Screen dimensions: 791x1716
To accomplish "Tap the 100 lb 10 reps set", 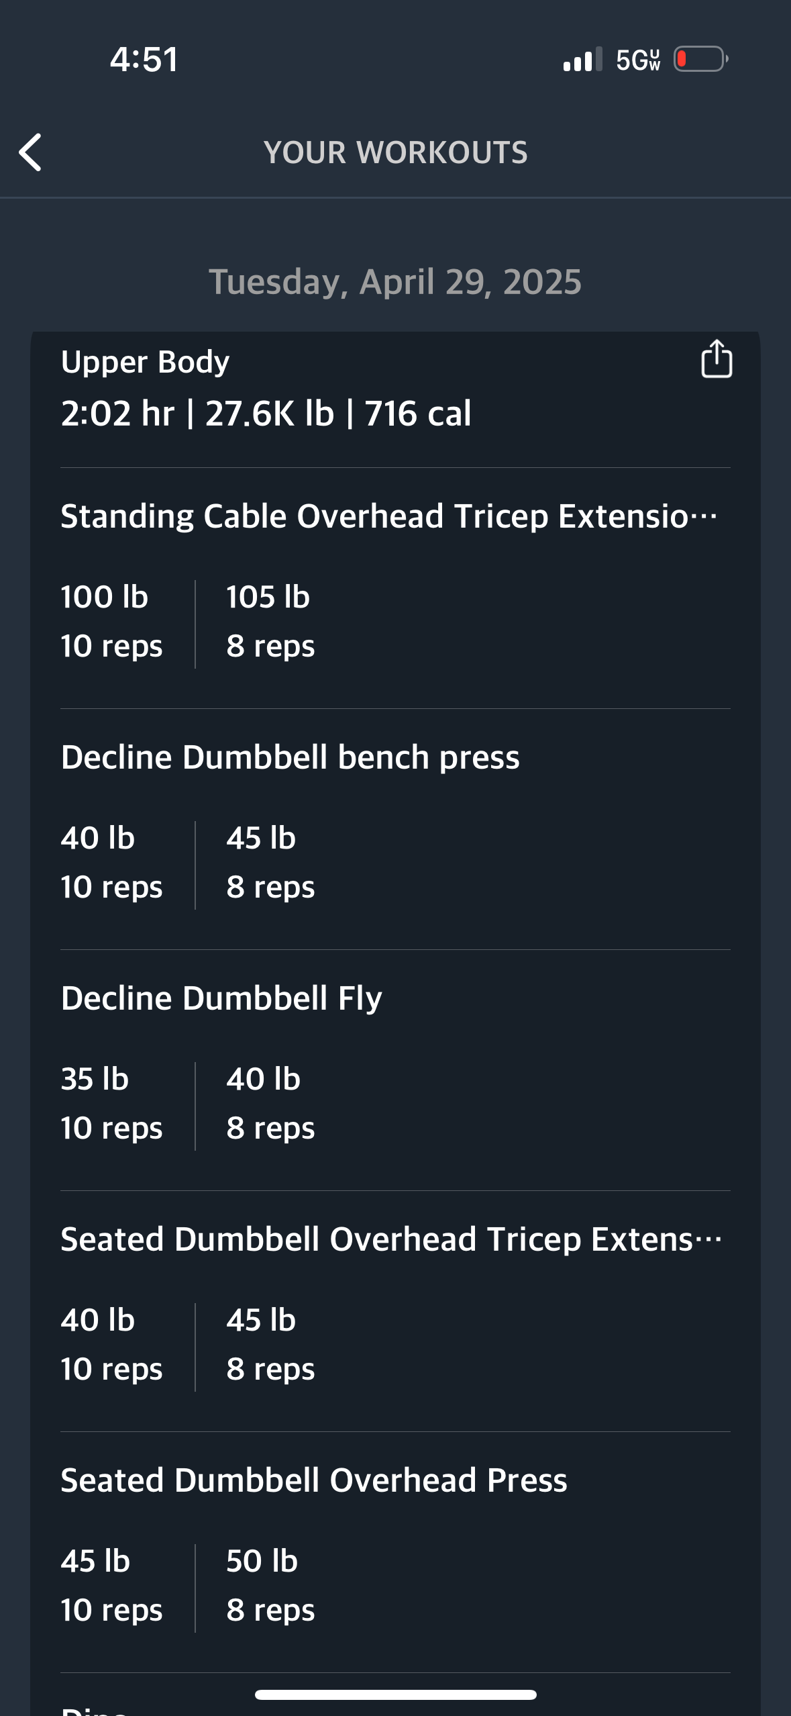I will (x=111, y=622).
